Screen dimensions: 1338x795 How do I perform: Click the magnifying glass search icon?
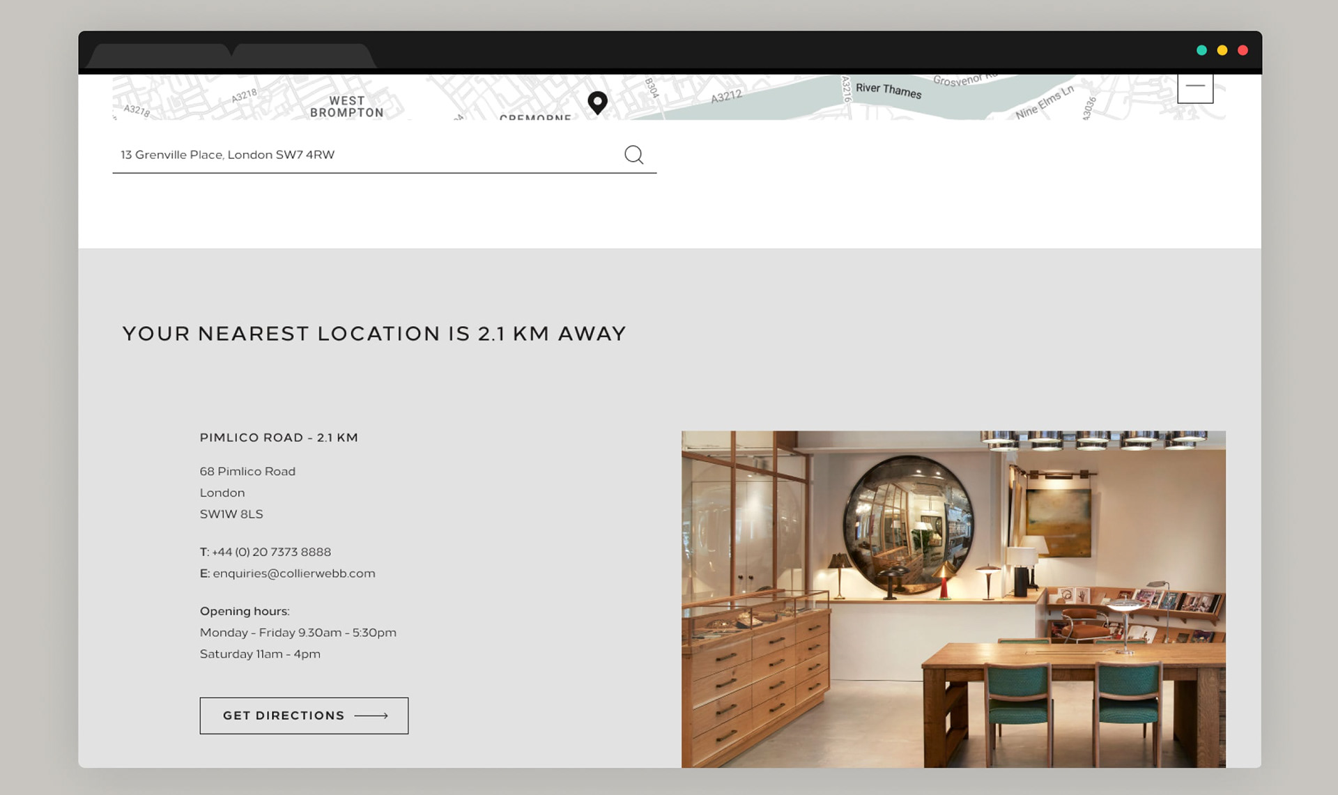coord(633,154)
